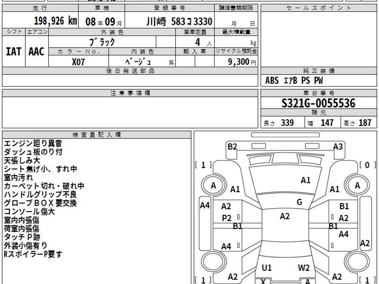The width and height of the screenshot is (379, 284).
Task: Select the width value 147
Action: coord(327,123)
